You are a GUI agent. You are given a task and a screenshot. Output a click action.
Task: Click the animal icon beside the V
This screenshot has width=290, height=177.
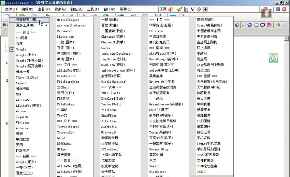pyautogui.click(x=186, y=9)
